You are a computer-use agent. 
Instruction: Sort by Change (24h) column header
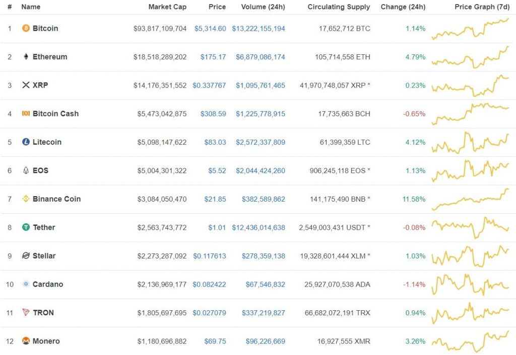click(403, 7)
